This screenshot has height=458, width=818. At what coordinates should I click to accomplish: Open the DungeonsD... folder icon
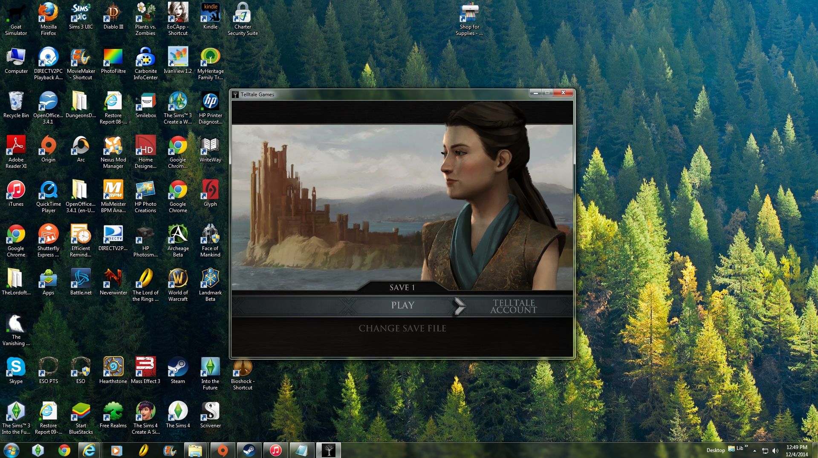81,105
